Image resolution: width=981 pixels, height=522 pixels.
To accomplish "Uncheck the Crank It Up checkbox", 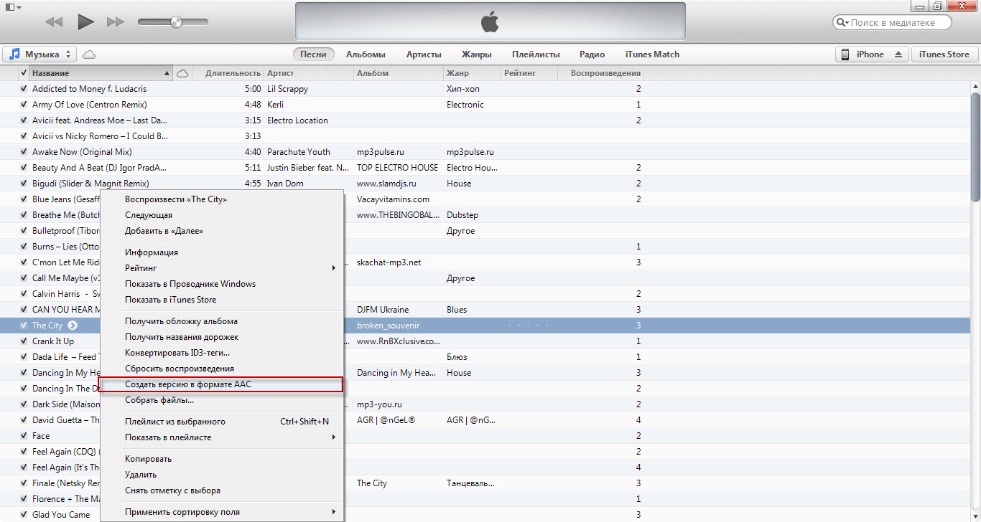I will coord(24,341).
